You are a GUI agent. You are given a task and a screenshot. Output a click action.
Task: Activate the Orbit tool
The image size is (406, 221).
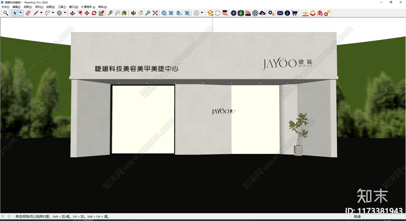[133, 13]
